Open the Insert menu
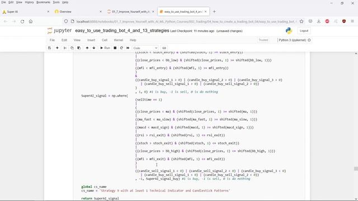Screen dimensions: 358x201 [91, 40]
